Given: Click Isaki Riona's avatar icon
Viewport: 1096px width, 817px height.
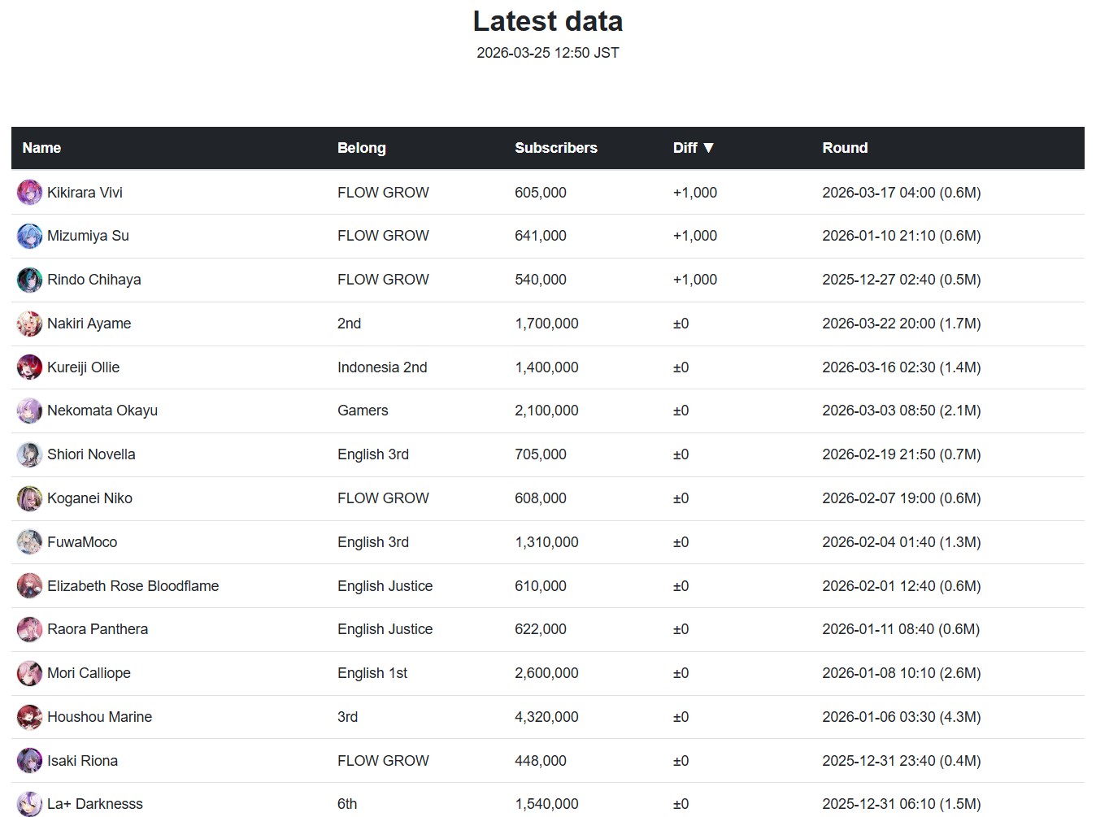Looking at the screenshot, I should tap(29, 761).
